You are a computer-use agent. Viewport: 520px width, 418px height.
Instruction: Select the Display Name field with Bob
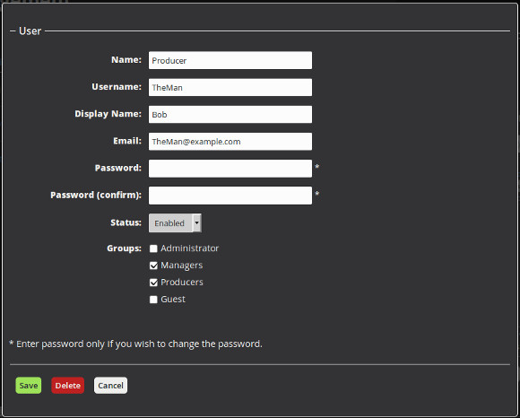point(230,115)
